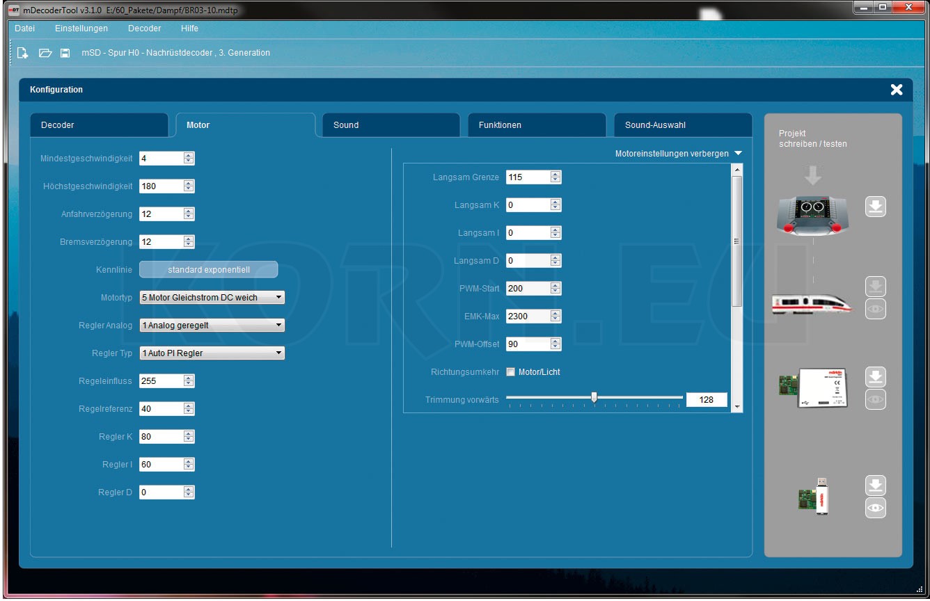Open the Regler Analog dropdown
The height and width of the screenshot is (601, 930).
(x=212, y=326)
